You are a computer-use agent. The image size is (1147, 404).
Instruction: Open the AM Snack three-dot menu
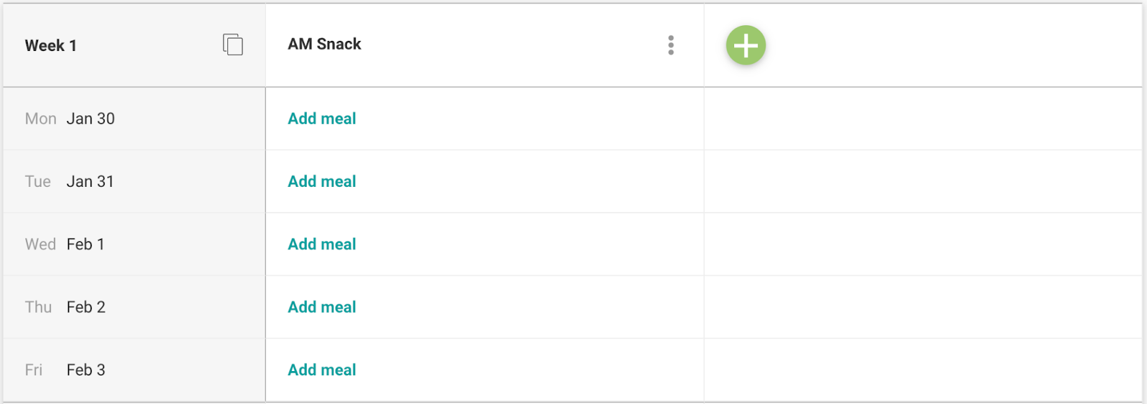(x=671, y=45)
